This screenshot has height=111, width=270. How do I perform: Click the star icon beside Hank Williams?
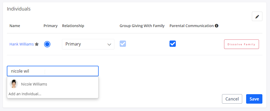tap(37, 44)
